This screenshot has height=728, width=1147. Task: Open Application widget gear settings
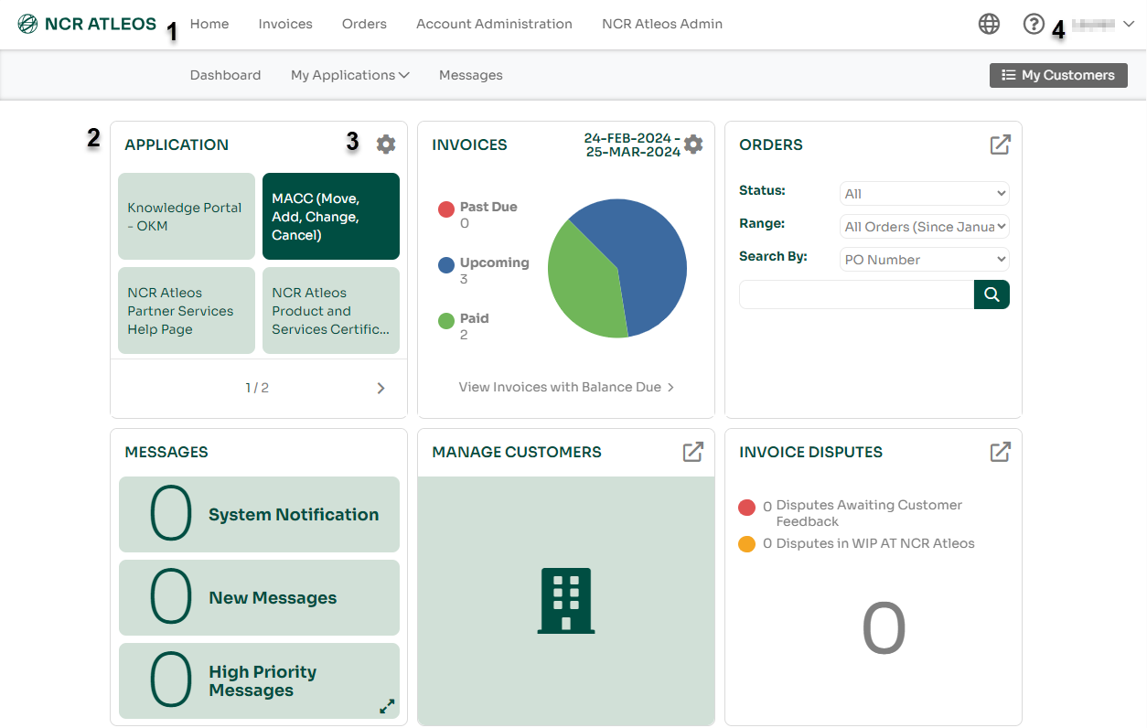(x=386, y=144)
